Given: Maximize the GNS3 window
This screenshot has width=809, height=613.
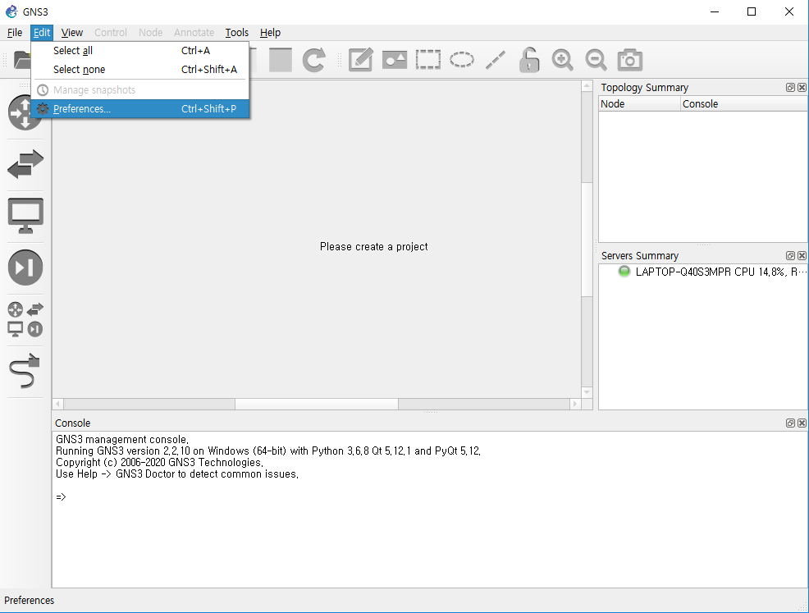Looking at the screenshot, I should 752,11.
